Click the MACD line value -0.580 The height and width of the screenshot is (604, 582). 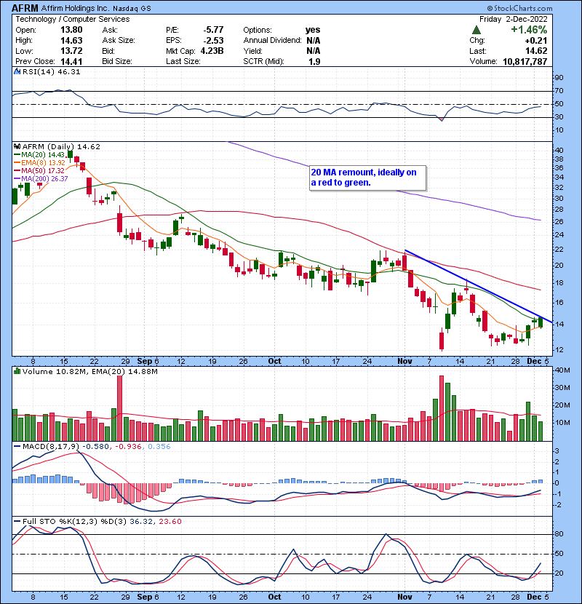tap(96, 447)
